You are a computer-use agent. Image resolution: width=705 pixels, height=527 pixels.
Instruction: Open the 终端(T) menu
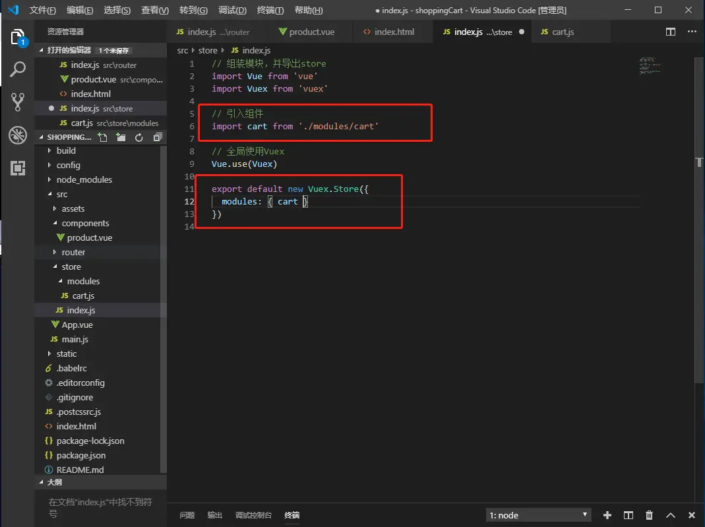click(x=270, y=10)
